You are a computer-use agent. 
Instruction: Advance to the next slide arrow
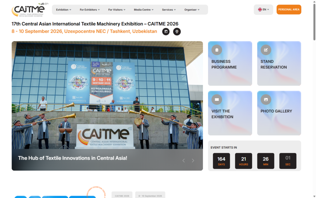pos(193,160)
